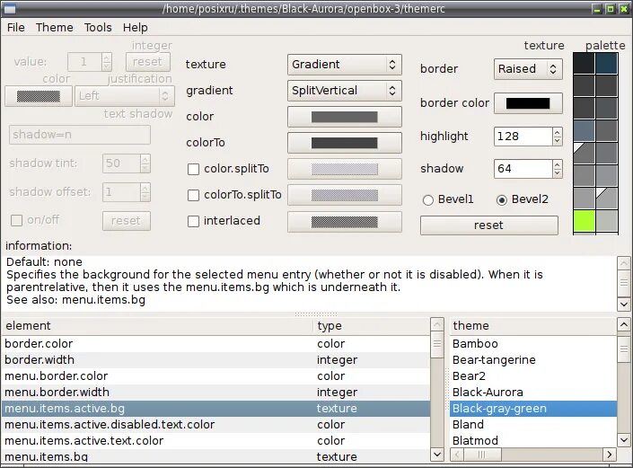Viewport: 633px width, 468px height.
Task: Select the menu.border.color element row
Action: tap(215, 376)
